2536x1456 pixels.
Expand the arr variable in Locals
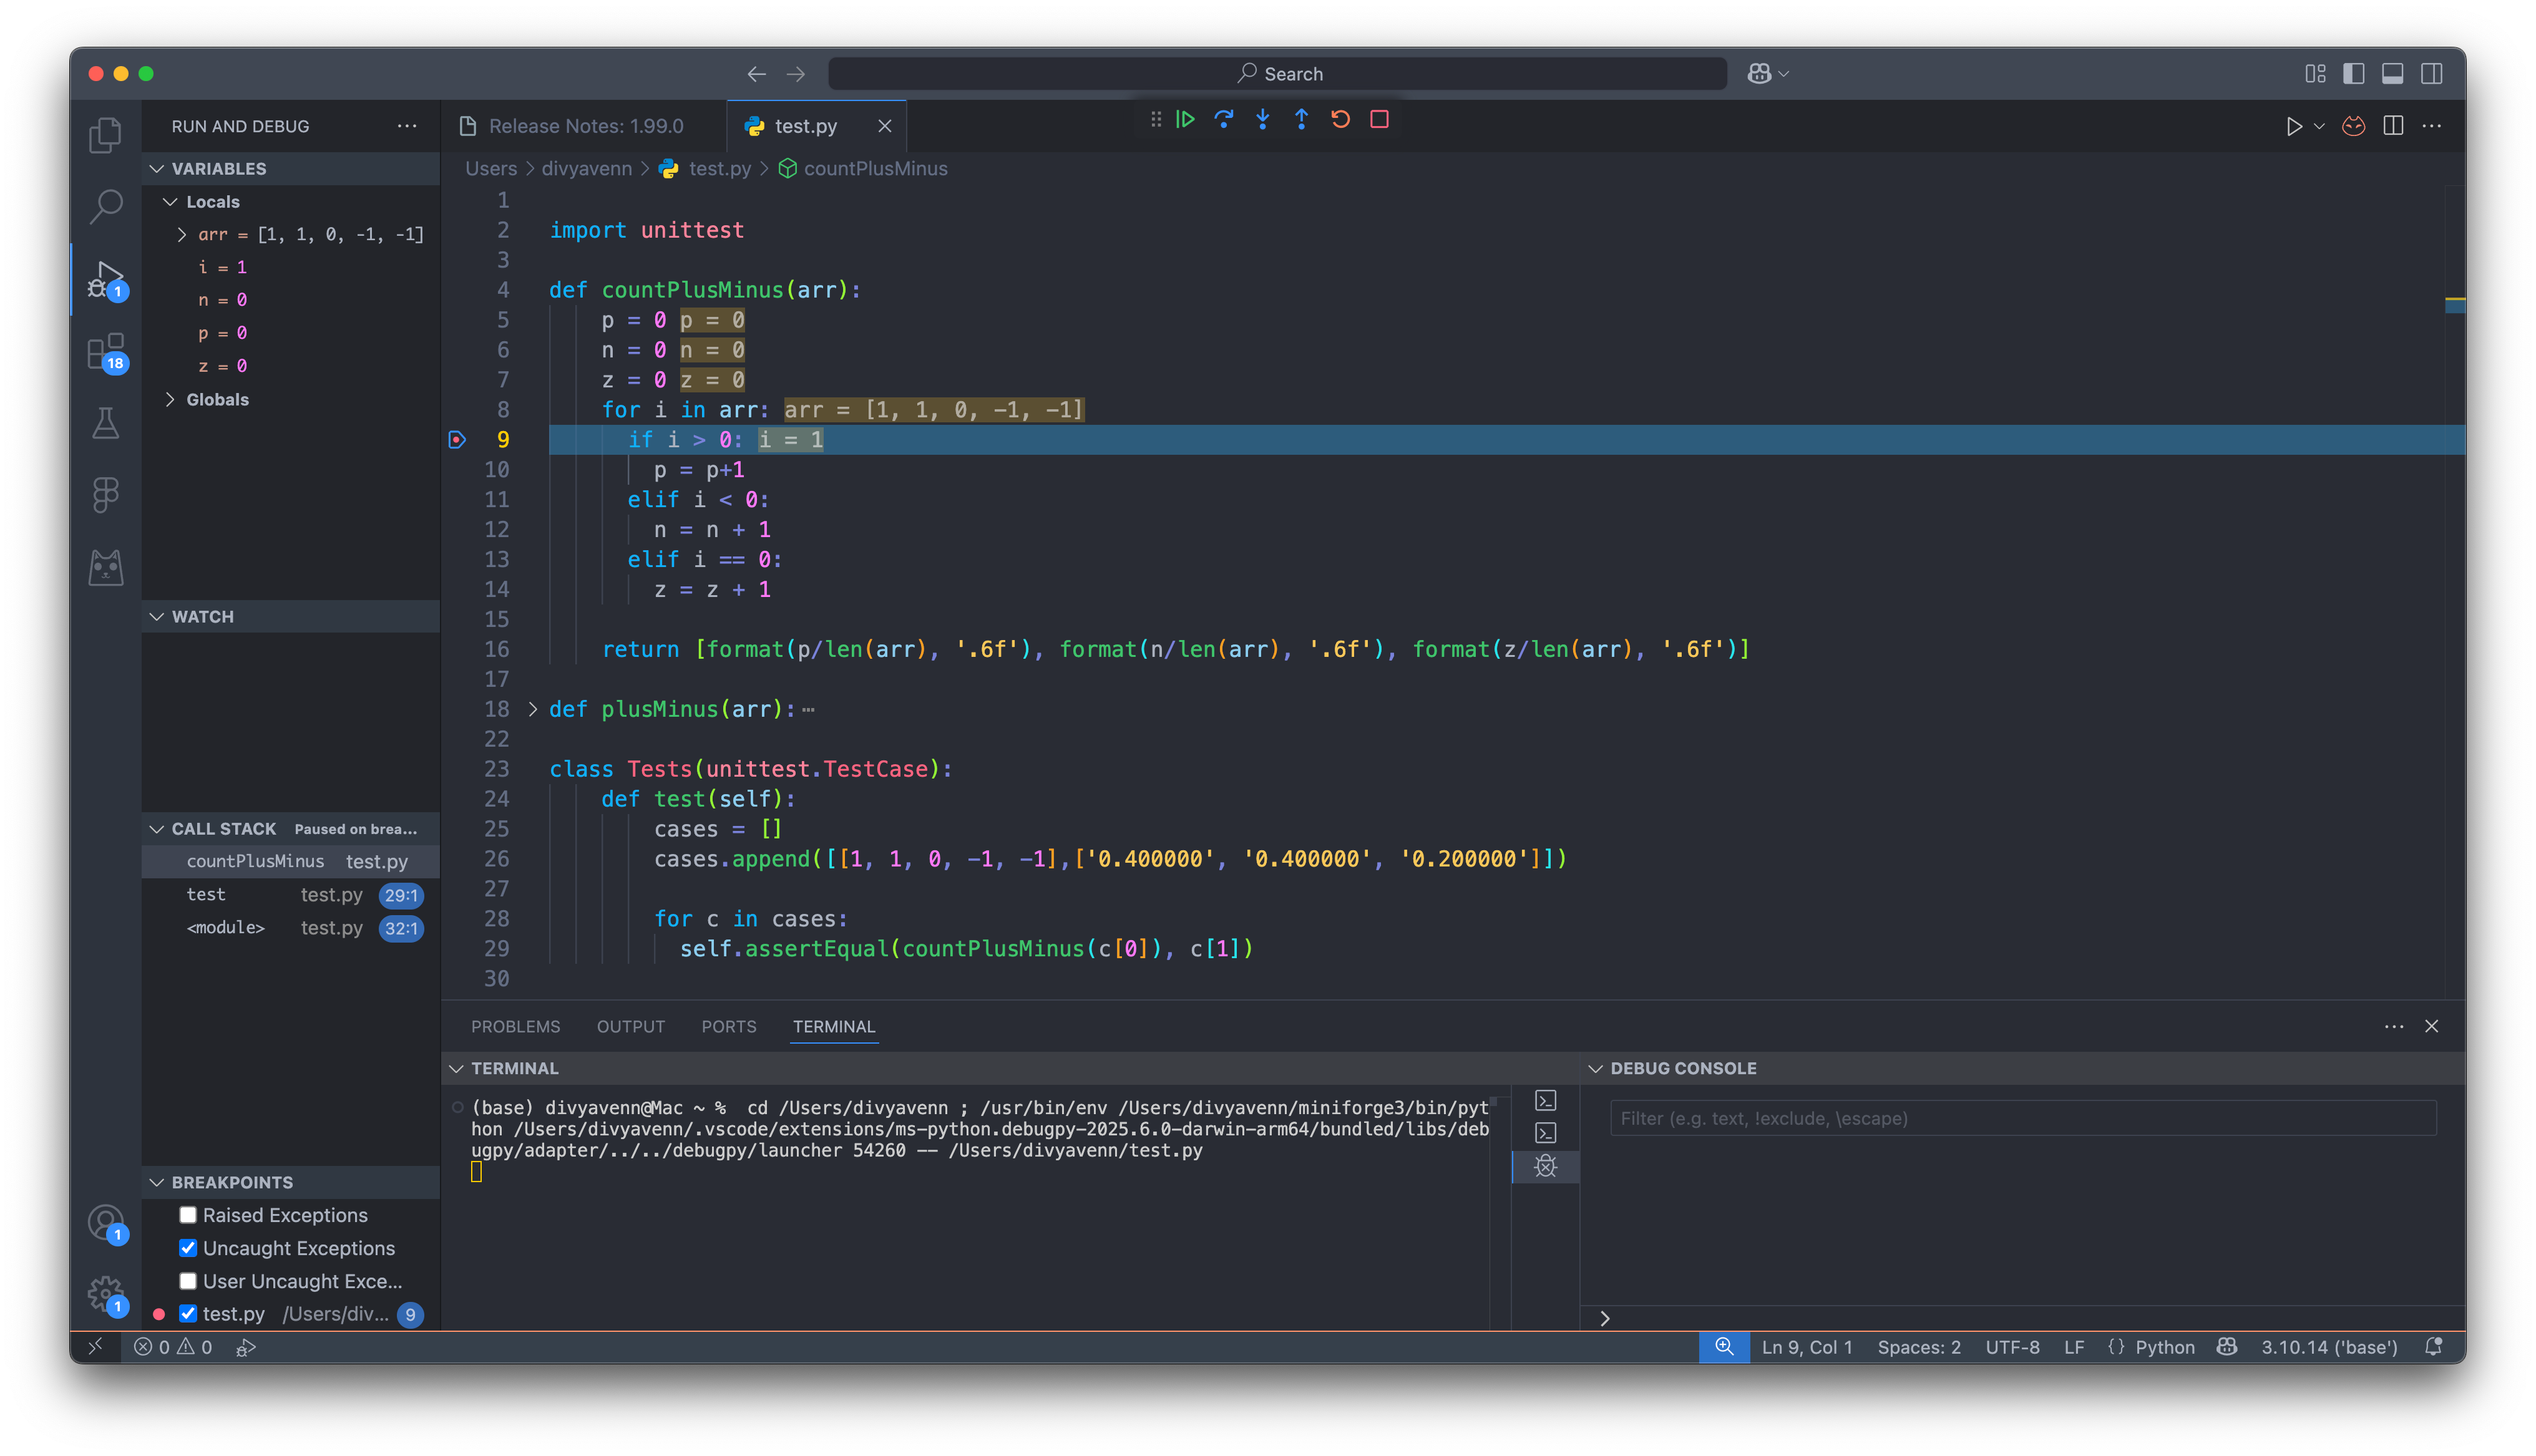(181, 234)
